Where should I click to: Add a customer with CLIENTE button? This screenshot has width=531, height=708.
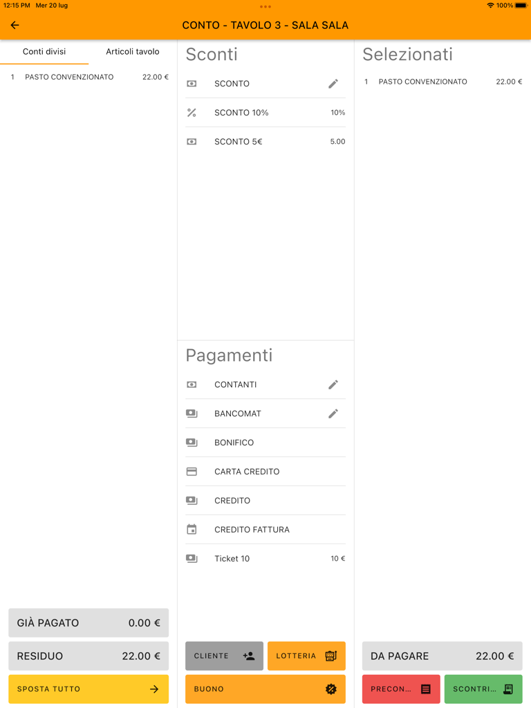tap(224, 656)
